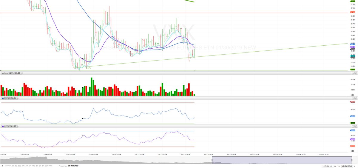Viewport: 358px width, 168px height.
Task: Click the green 27.28 price tag
Action: click(x=353, y=1)
